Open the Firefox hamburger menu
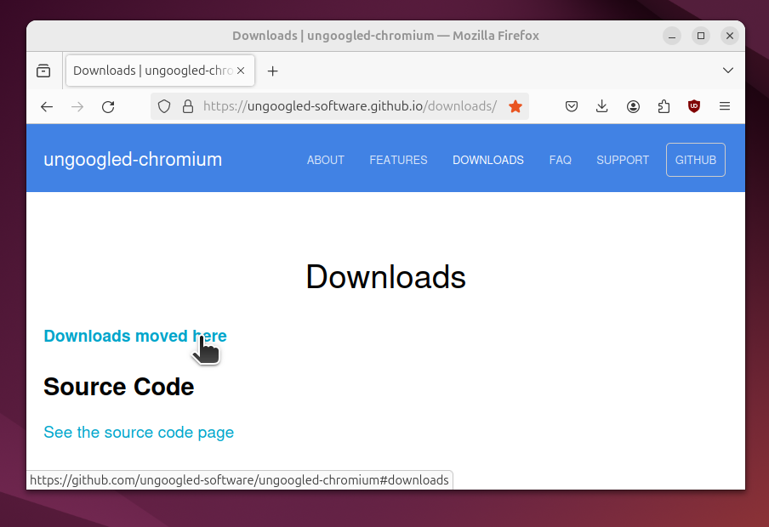This screenshot has width=769, height=527. [x=725, y=106]
